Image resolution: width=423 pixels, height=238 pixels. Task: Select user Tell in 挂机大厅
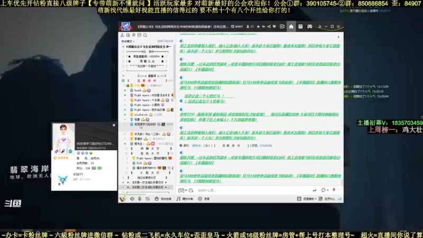point(139,163)
